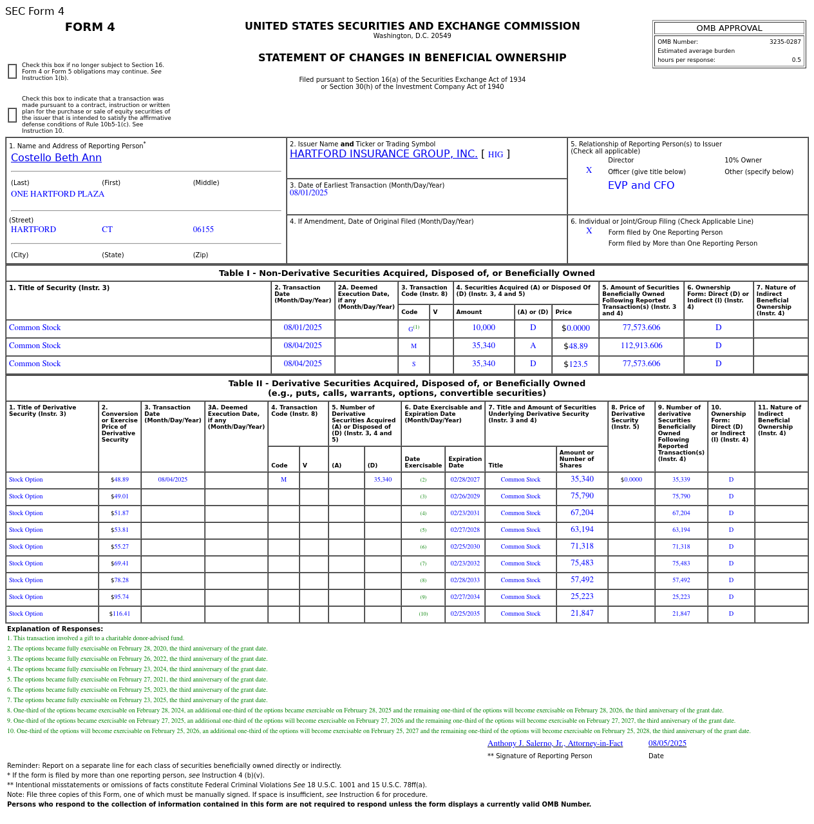Select expiration date 02/28/2027

tap(465, 480)
